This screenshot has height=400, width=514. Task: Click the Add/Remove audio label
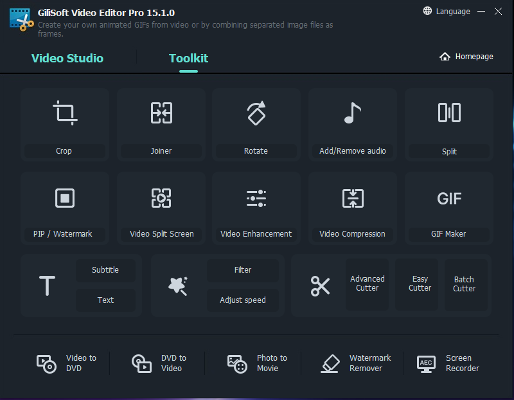353,151
